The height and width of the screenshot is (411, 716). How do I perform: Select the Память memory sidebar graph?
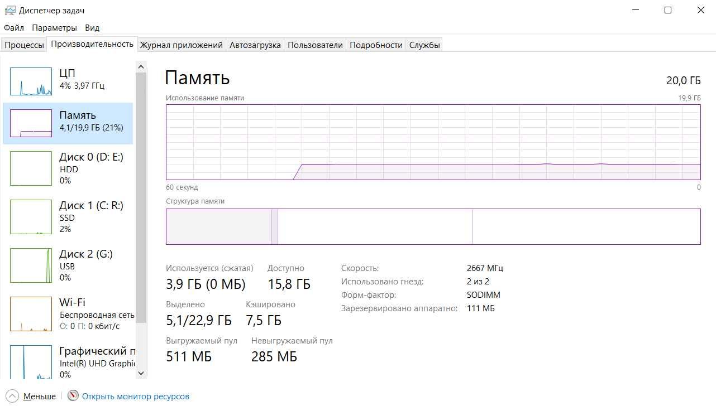pyautogui.click(x=31, y=123)
